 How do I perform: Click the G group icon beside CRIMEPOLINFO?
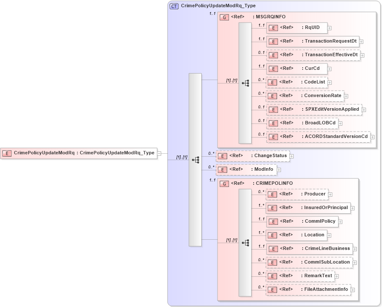click(224, 183)
